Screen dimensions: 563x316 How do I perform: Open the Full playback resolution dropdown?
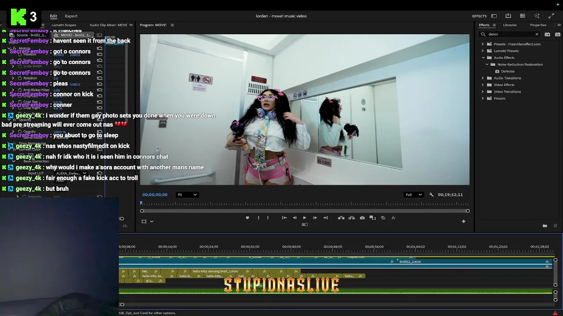coord(413,194)
